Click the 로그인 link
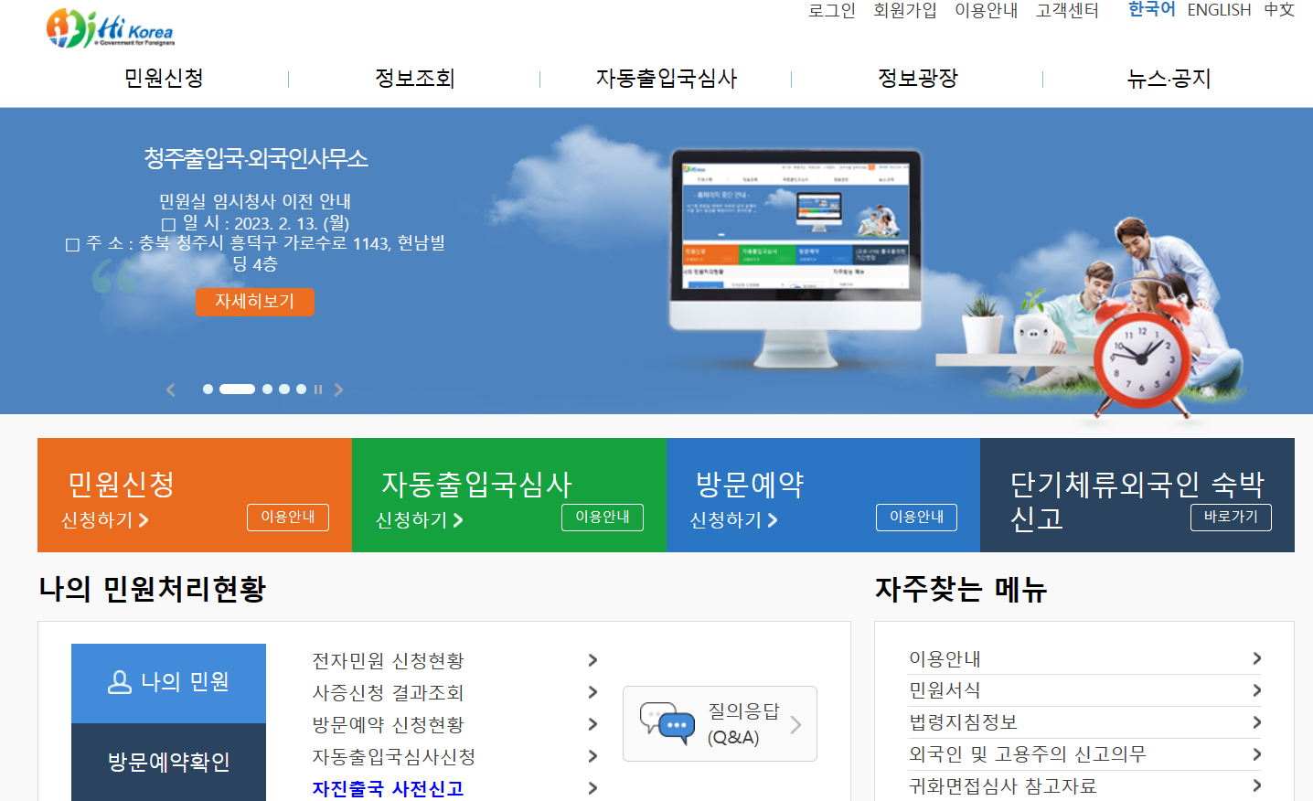 pos(830,10)
